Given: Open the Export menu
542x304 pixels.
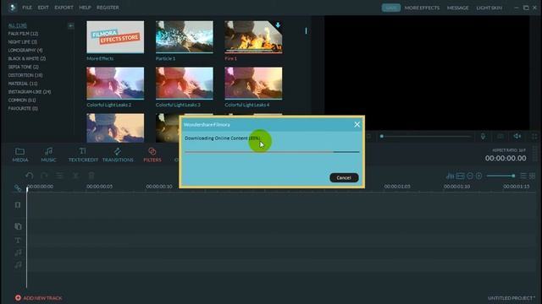Looking at the screenshot, I should click(64, 8).
